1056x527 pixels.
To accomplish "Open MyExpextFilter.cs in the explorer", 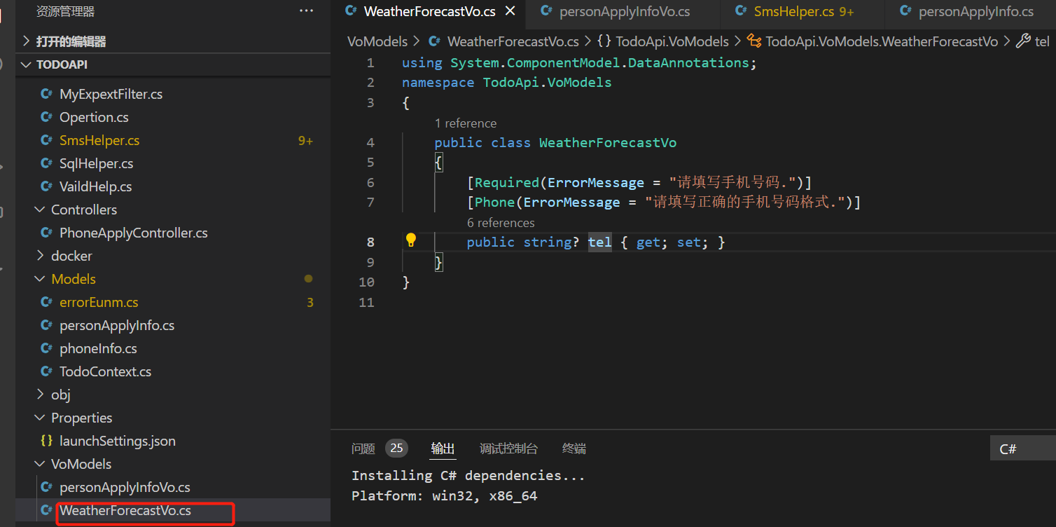I will (x=111, y=94).
